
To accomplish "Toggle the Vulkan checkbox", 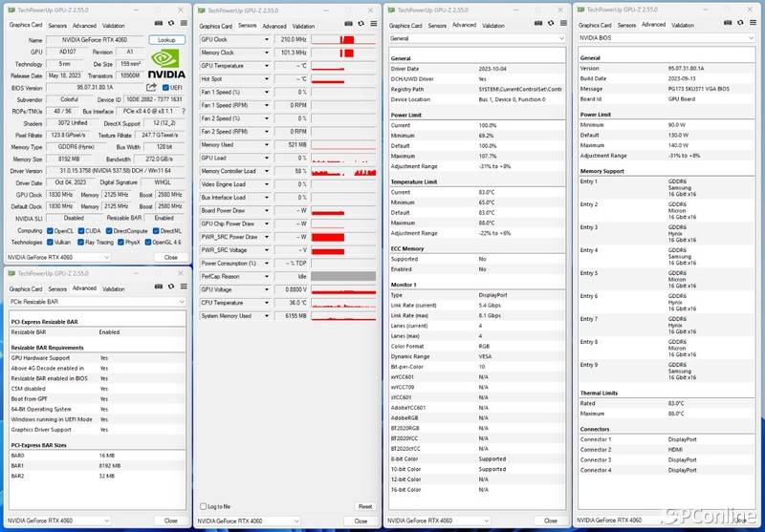I will click(50, 243).
